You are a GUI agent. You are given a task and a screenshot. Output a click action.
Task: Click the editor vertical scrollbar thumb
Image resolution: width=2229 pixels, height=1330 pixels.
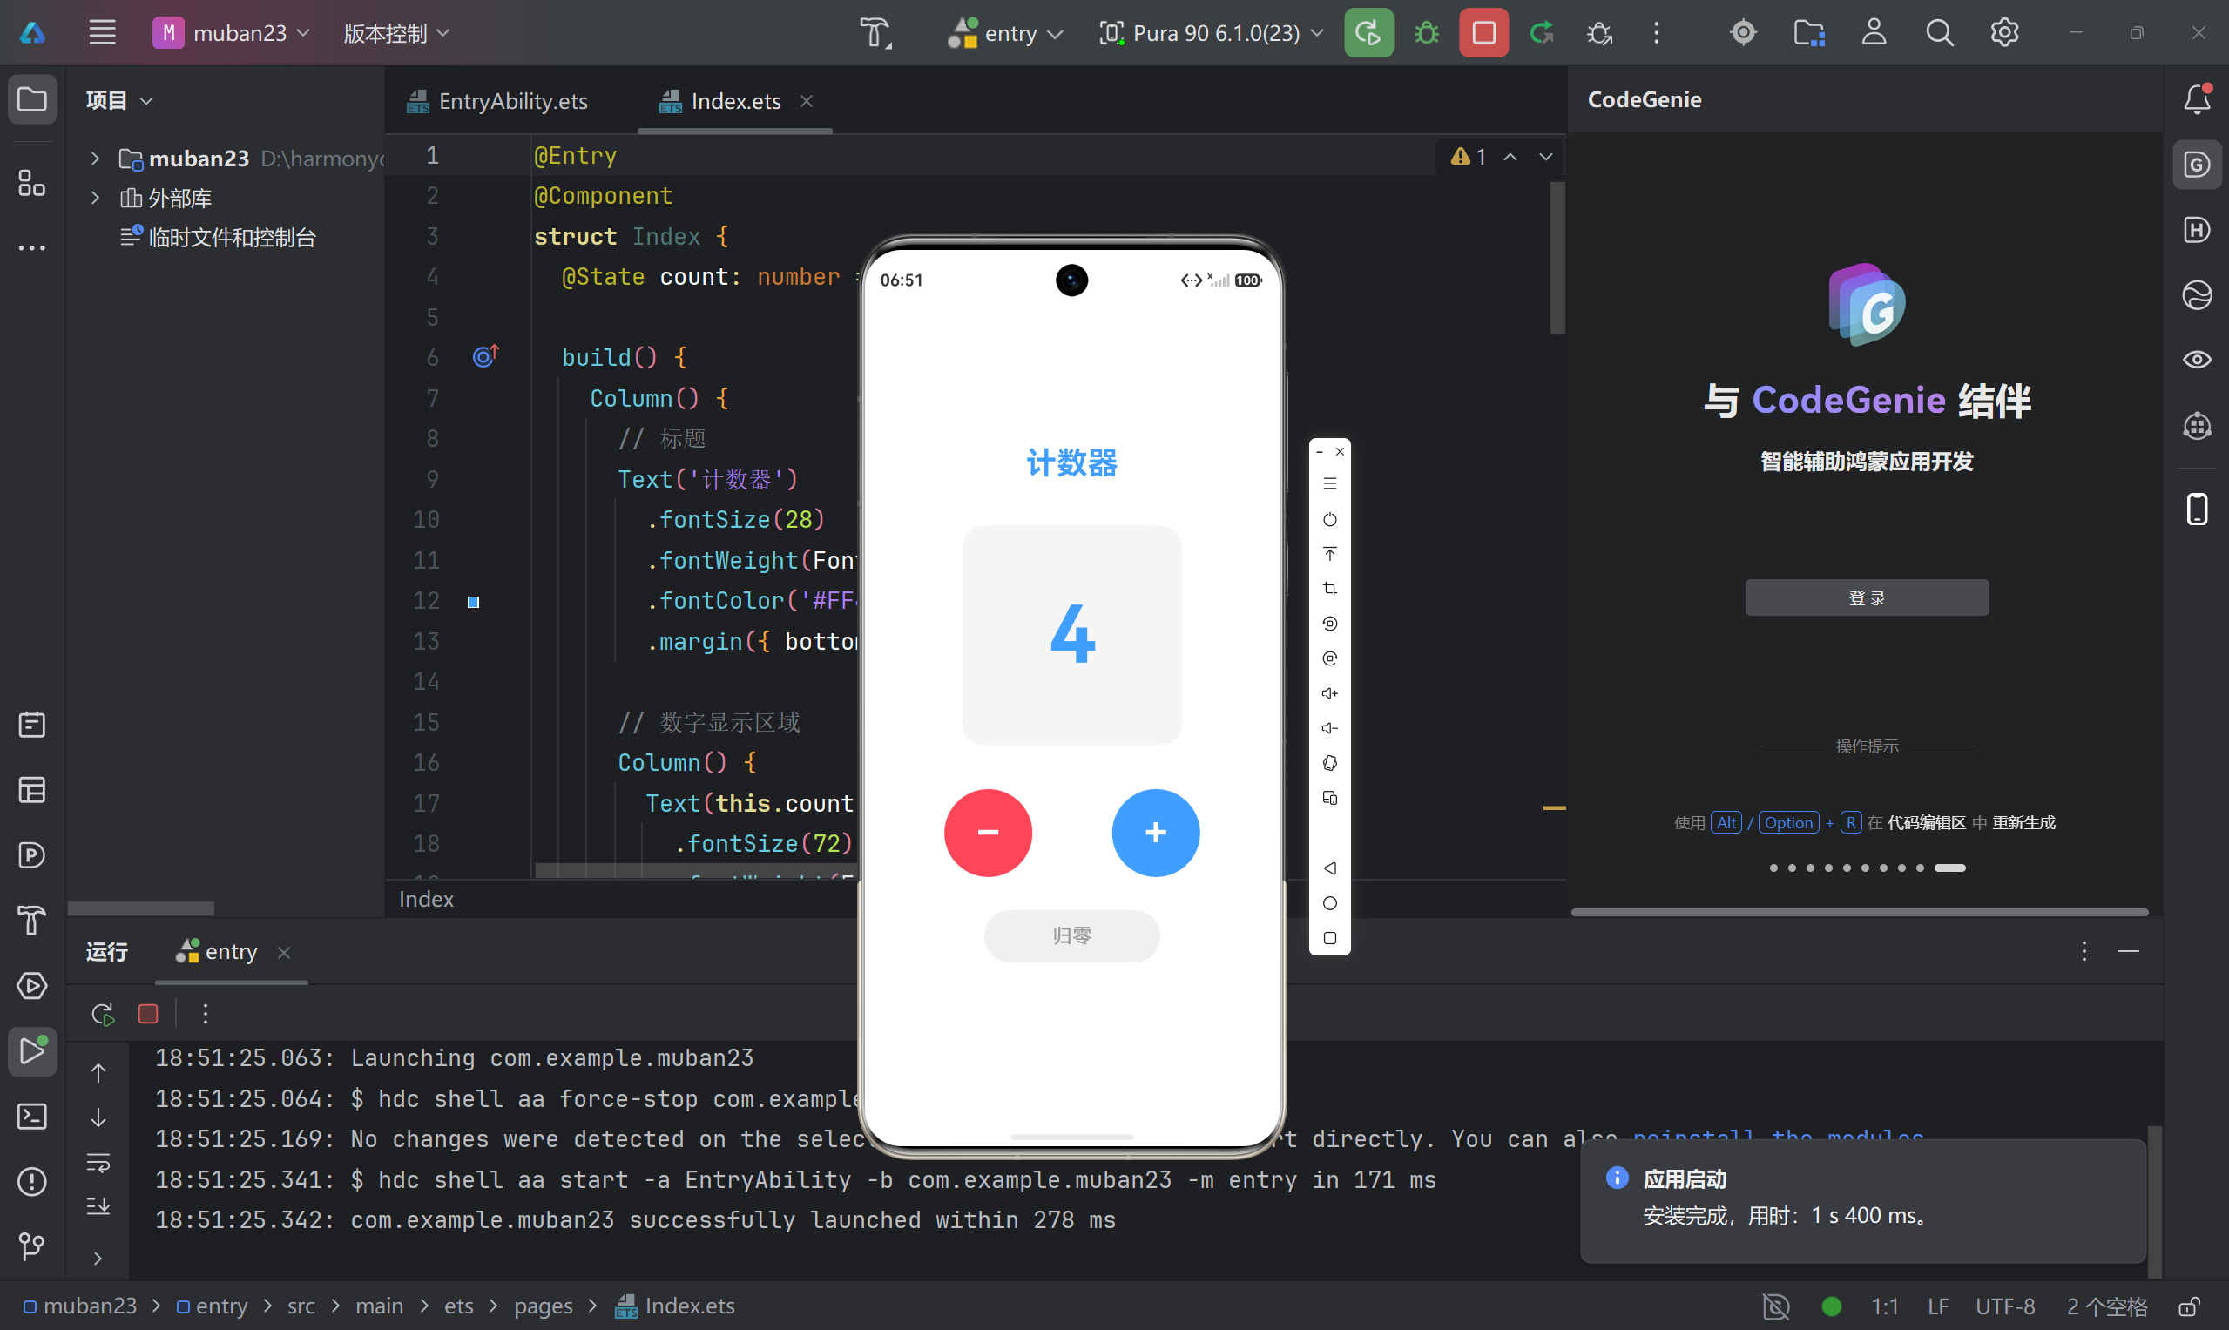(1557, 259)
